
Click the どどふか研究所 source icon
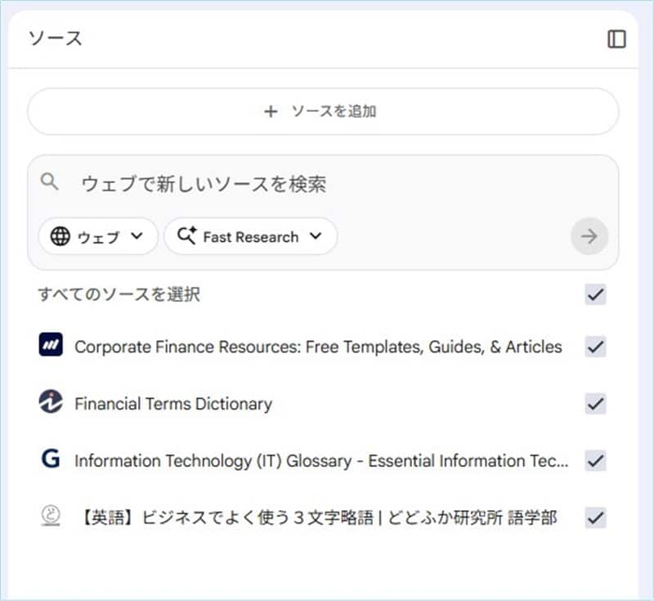point(51,517)
